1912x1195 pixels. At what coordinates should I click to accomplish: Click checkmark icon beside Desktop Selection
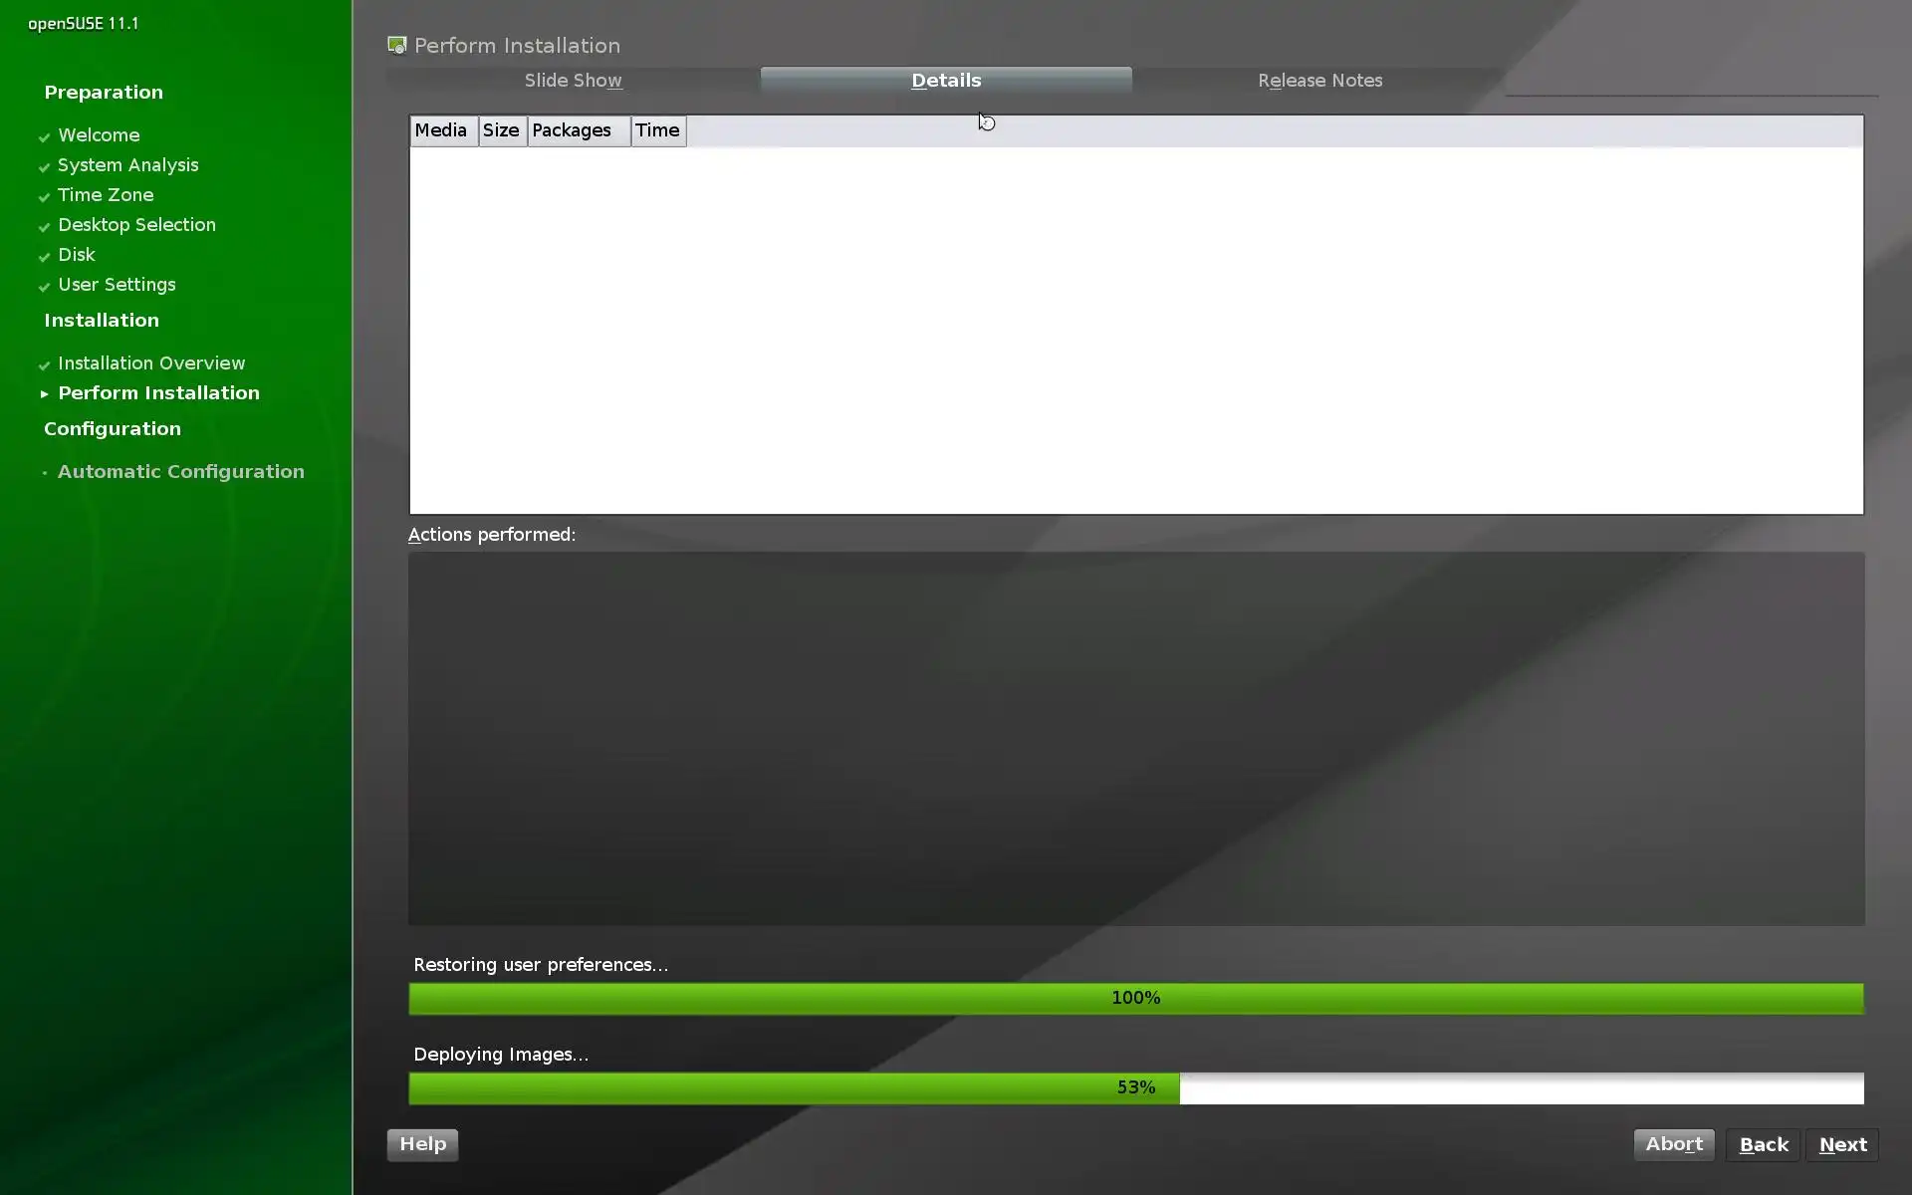click(x=44, y=226)
